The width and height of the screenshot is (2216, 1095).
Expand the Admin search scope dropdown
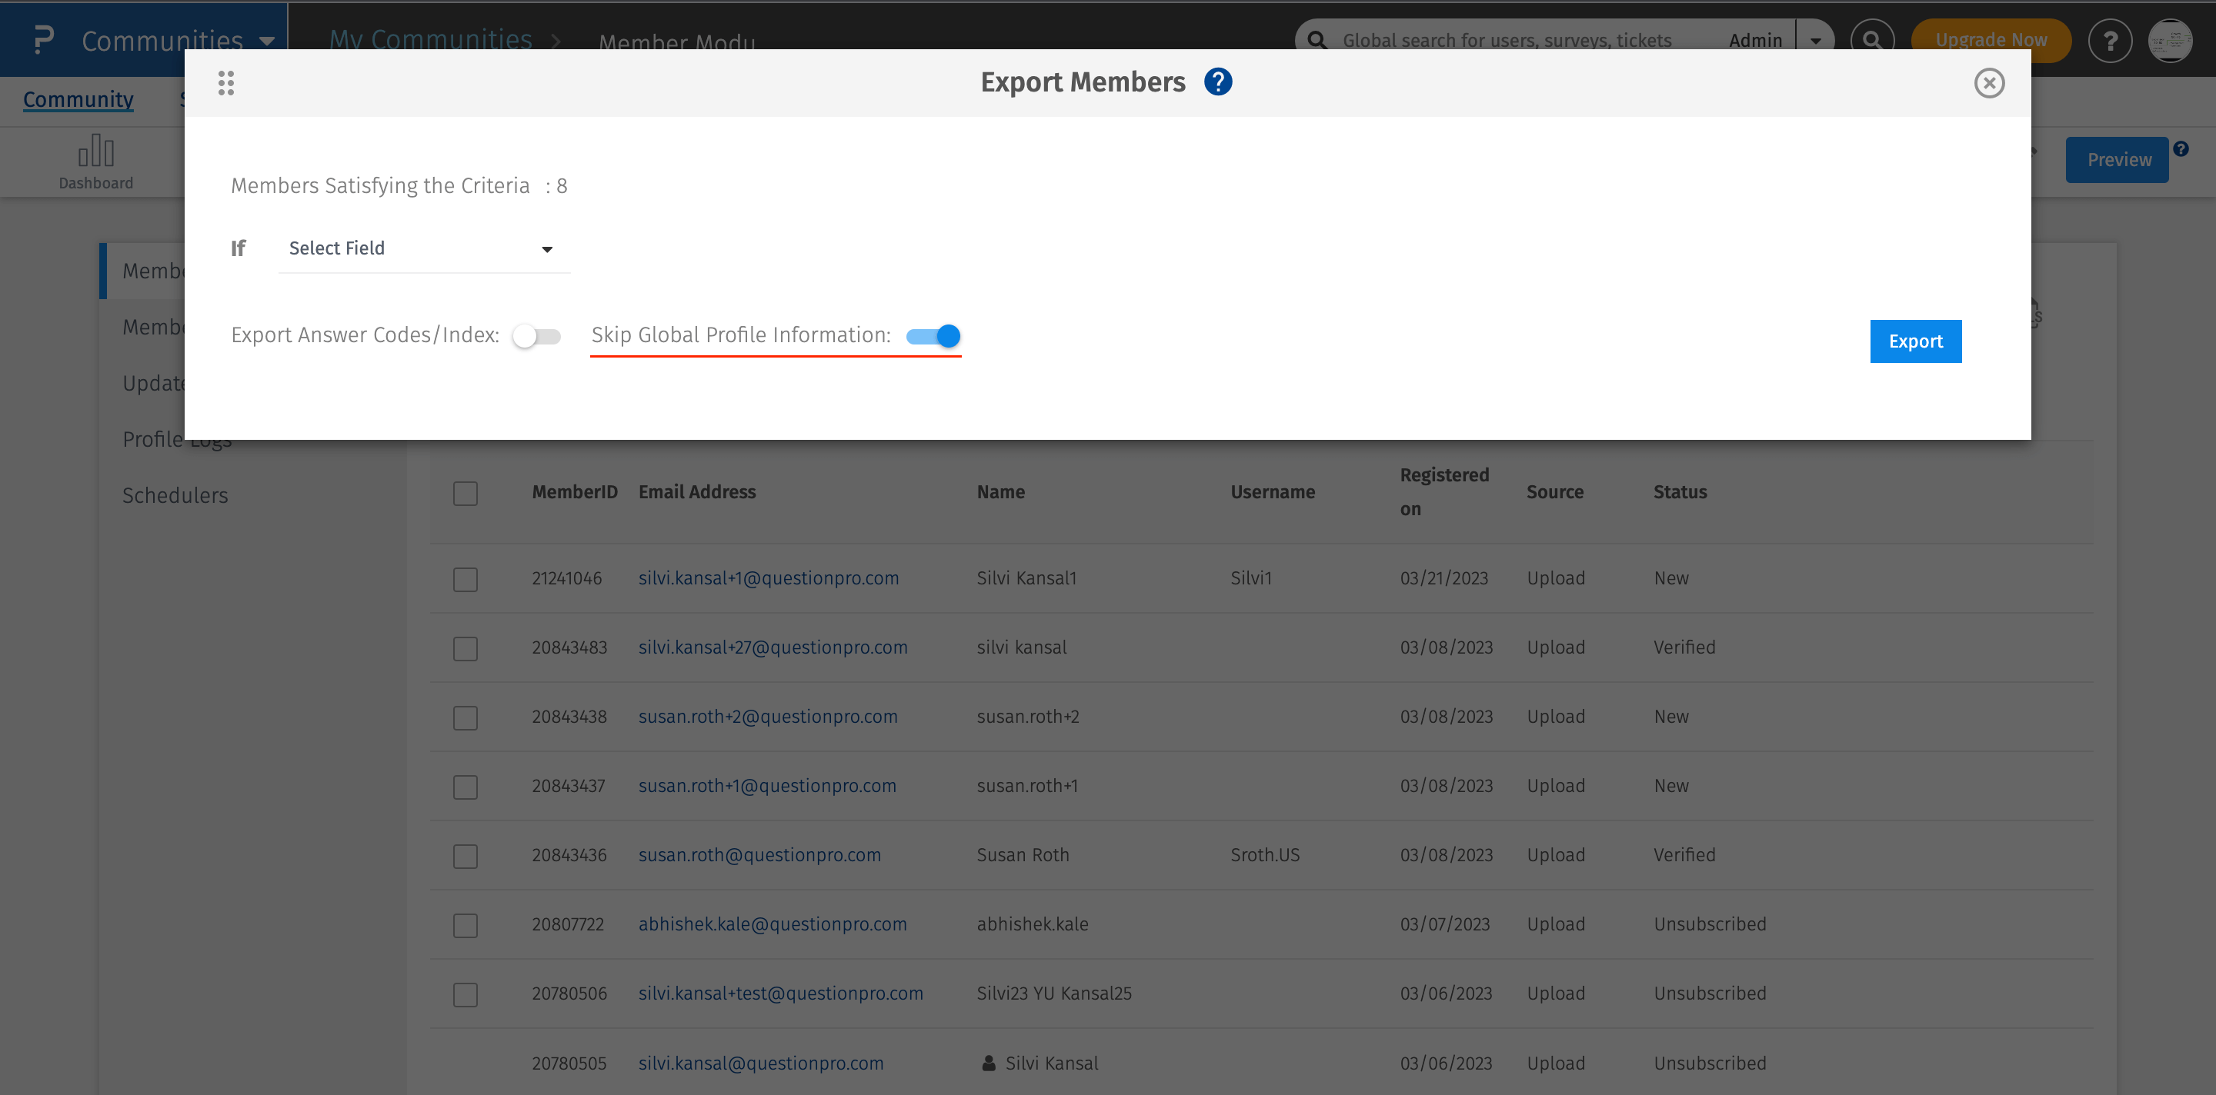pyautogui.click(x=1814, y=41)
